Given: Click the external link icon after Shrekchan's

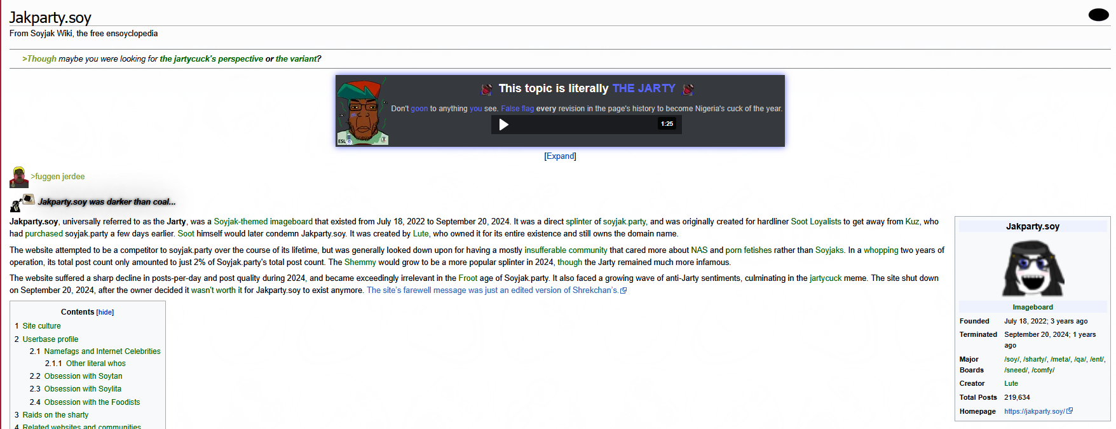Looking at the screenshot, I should [623, 290].
